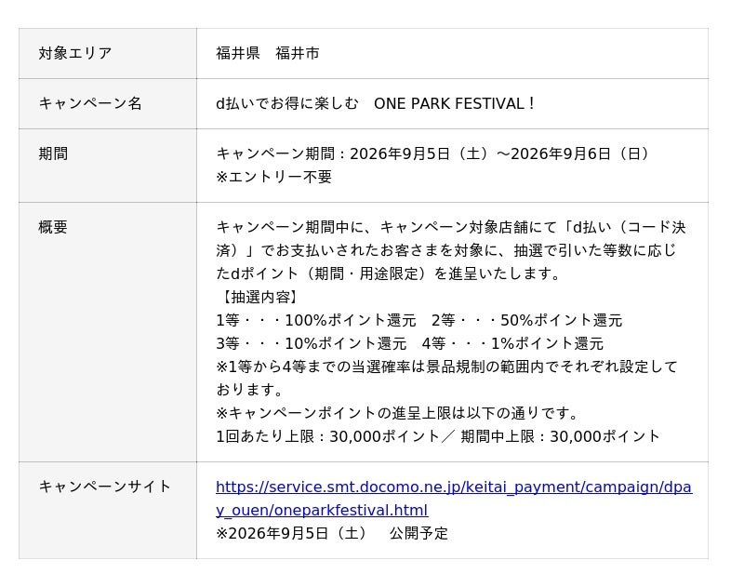Click the キャンペーン名 label cell
The image size is (744, 587).
coord(108,103)
